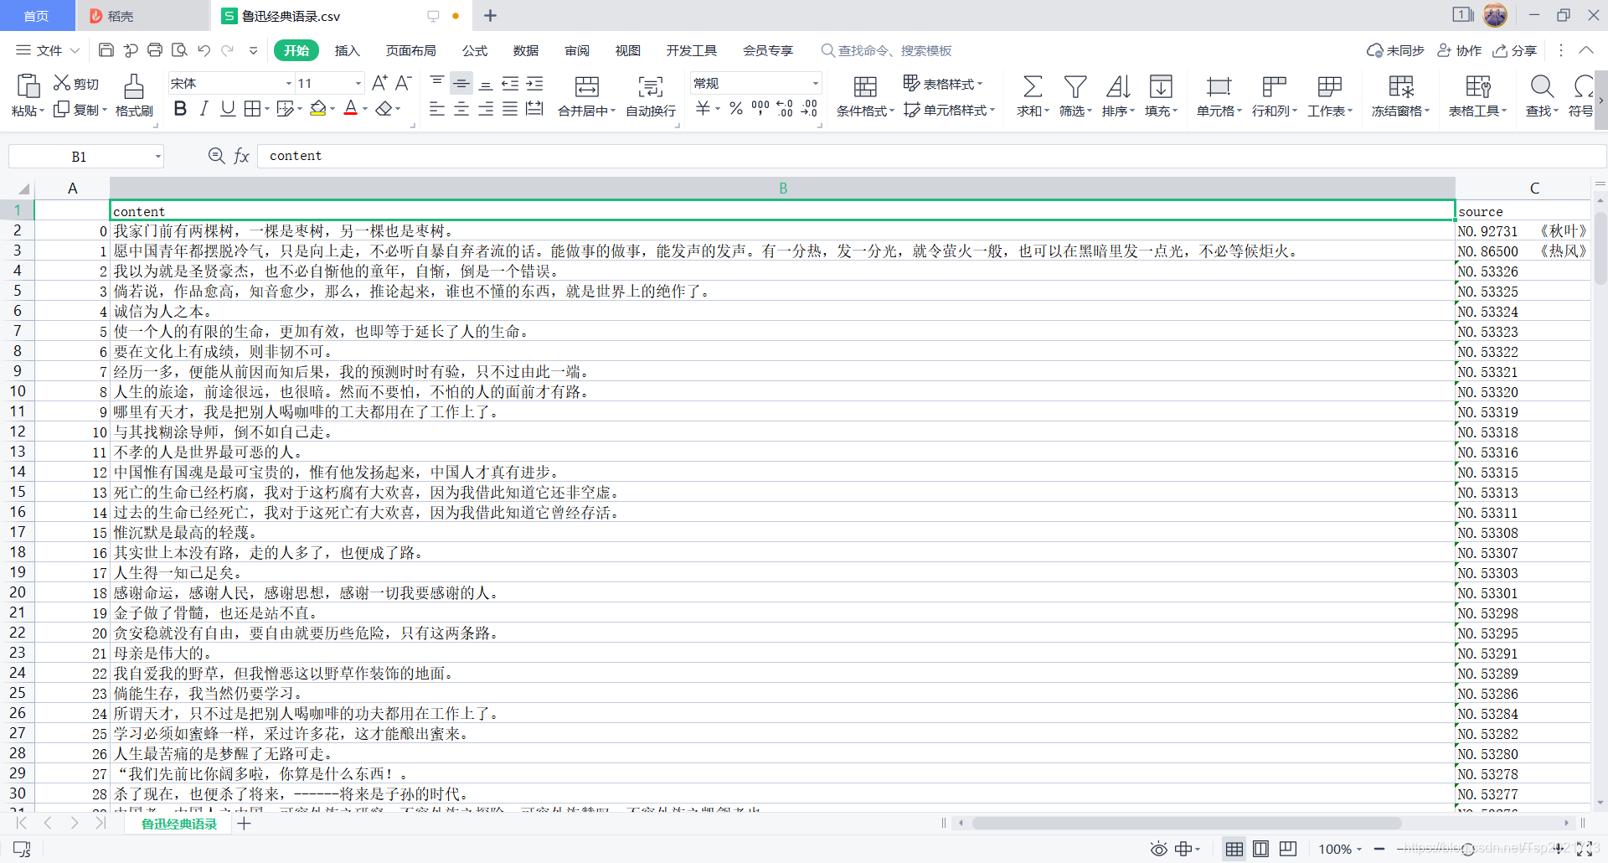The height and width of the screenshot is (863, 1608).
Task: Toggle middle vertical alignment
Action: [x=461, y=83]
